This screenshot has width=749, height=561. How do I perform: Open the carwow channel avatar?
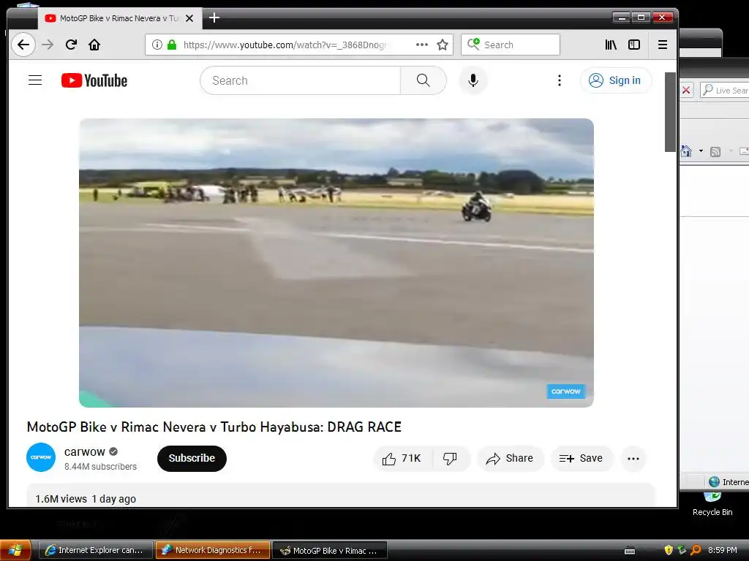pos(41,457)
